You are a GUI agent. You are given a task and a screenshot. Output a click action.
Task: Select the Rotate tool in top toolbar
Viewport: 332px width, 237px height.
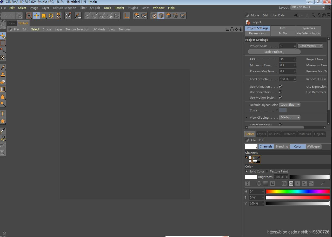coord(51,16)
